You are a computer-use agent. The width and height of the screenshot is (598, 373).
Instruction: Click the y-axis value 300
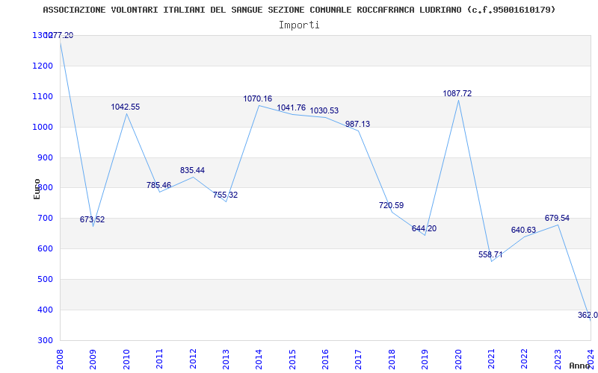coord(45,341)
